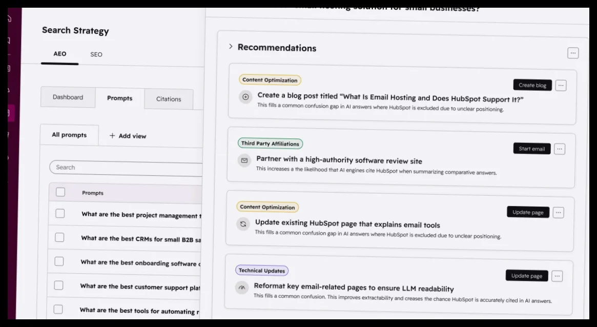The height and width of the screenshot is (327, 597).
Task: Select the All prompts view tab
Action: tap(69, 135)
